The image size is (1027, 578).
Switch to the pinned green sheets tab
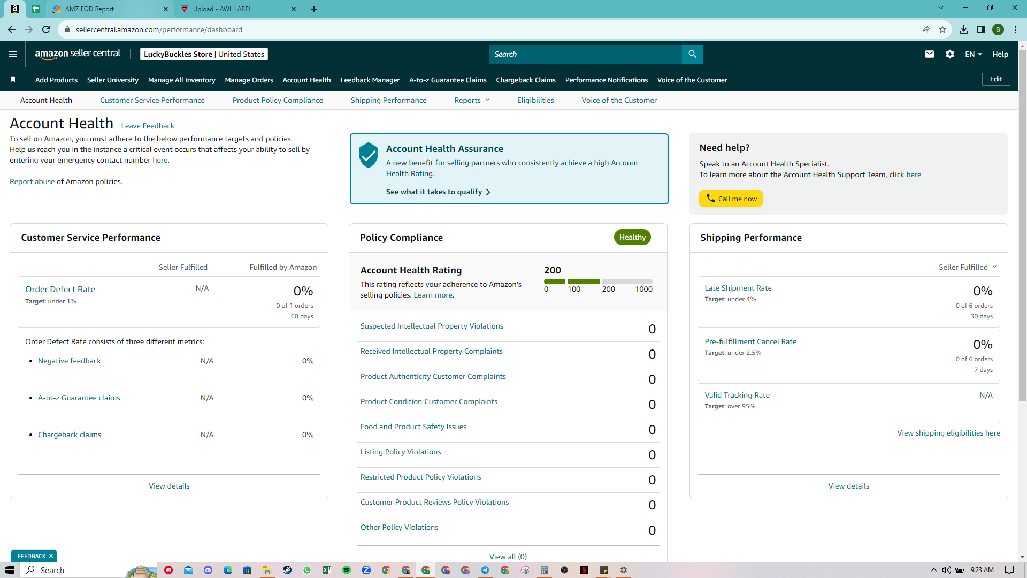tap(36, 9)
